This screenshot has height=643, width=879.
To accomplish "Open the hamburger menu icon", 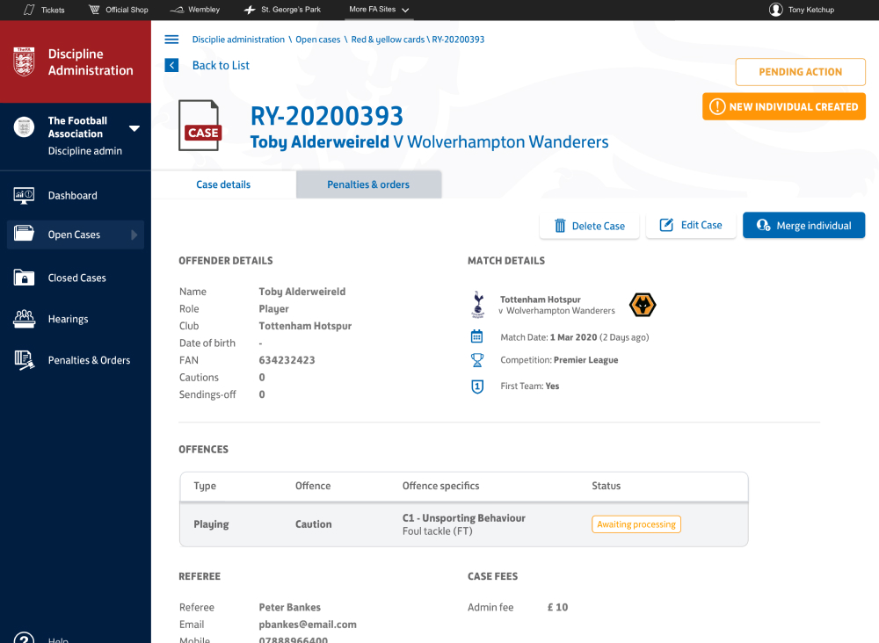I will coord(171,40).
